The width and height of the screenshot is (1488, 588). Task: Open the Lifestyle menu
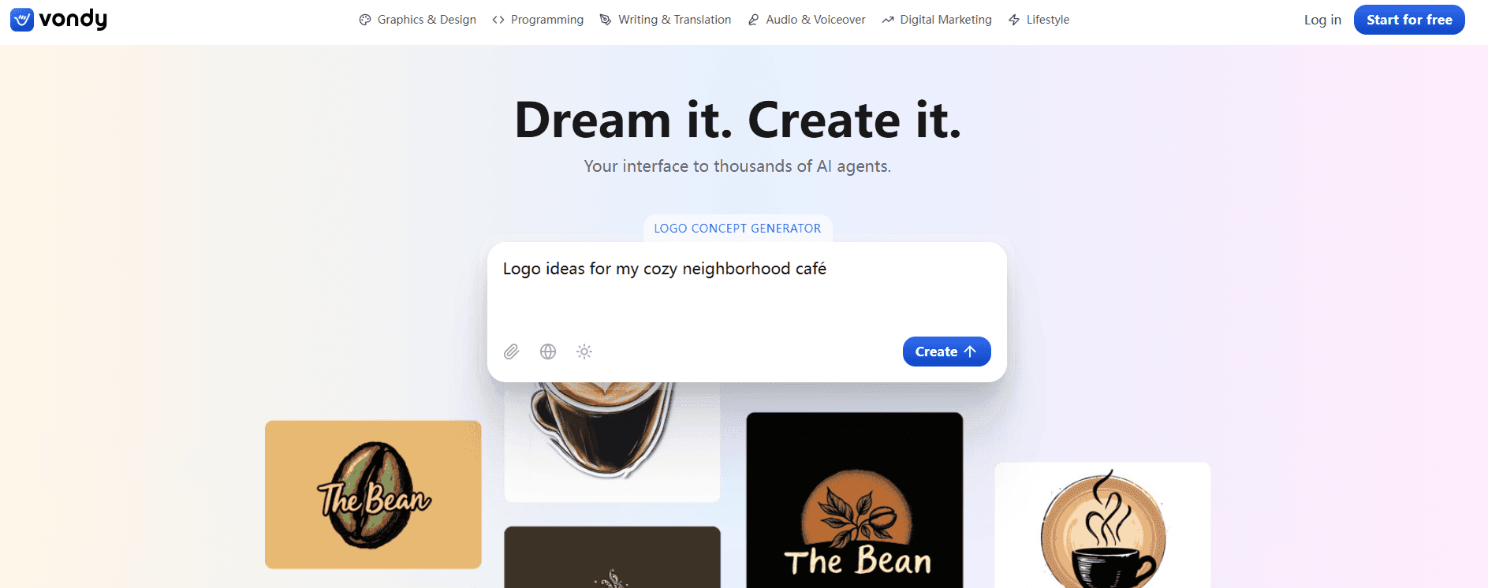[x=1039, y=20]
